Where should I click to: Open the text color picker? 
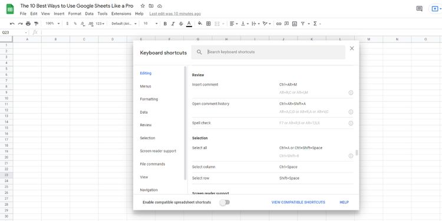point(189,24)
